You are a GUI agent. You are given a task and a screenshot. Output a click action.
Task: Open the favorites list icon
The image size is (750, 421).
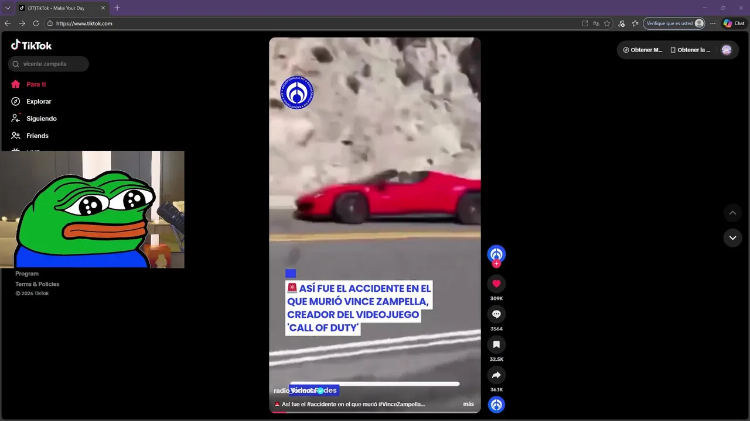coord(635,23)
